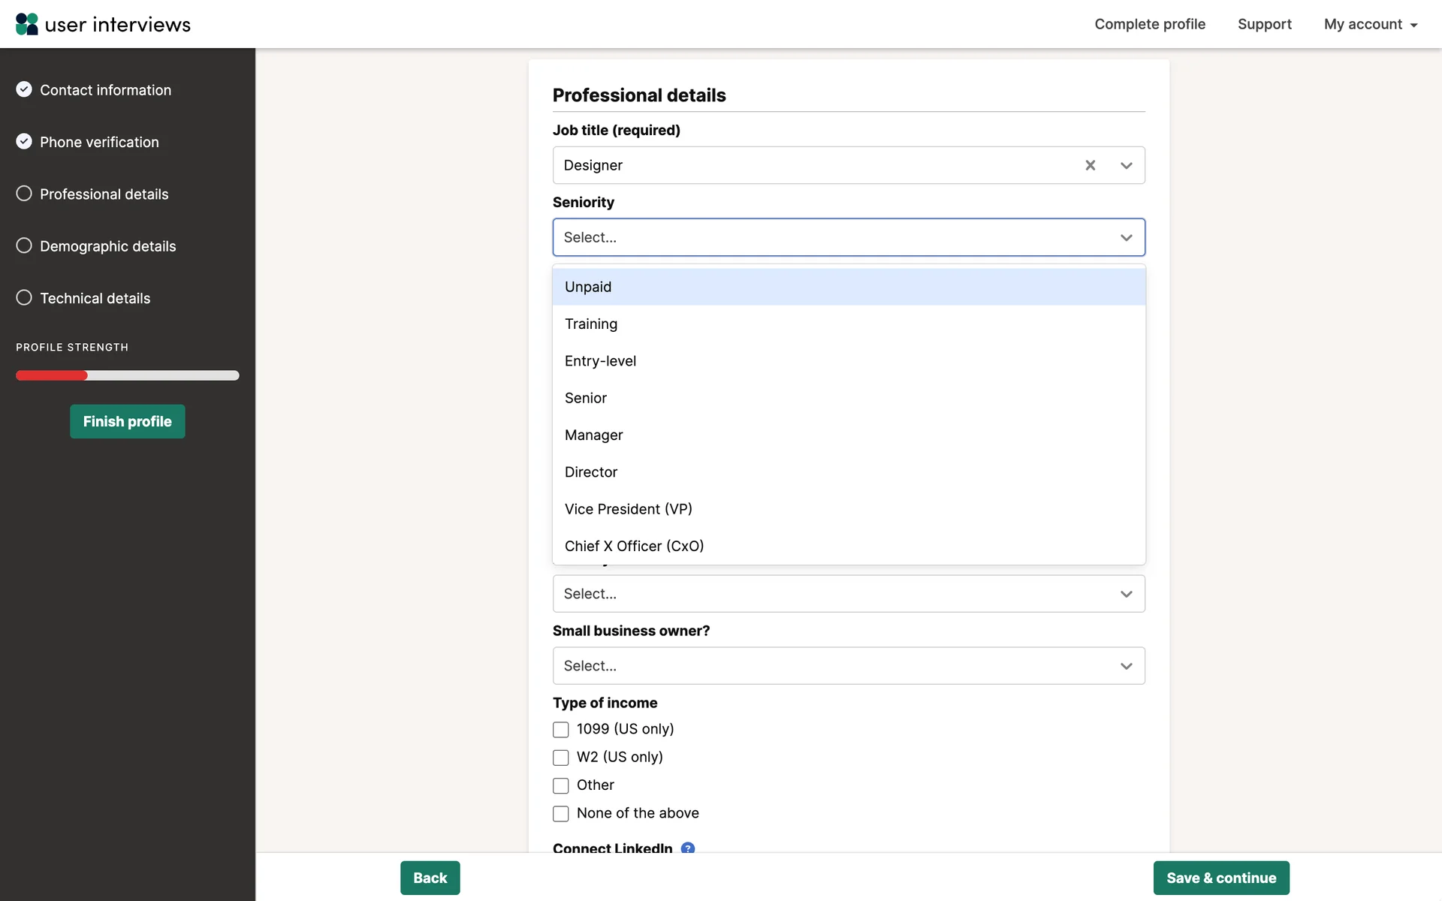Viewport: 1442px width, 901px height.
Task: Click the Professional details circle icon
Action: pos(24,194)
